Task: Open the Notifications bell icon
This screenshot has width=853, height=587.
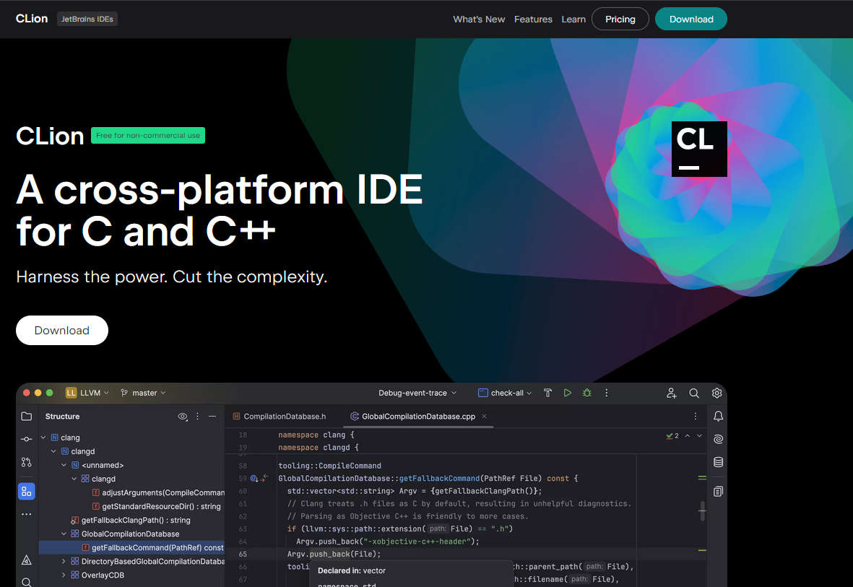Action: pos(718,416)
